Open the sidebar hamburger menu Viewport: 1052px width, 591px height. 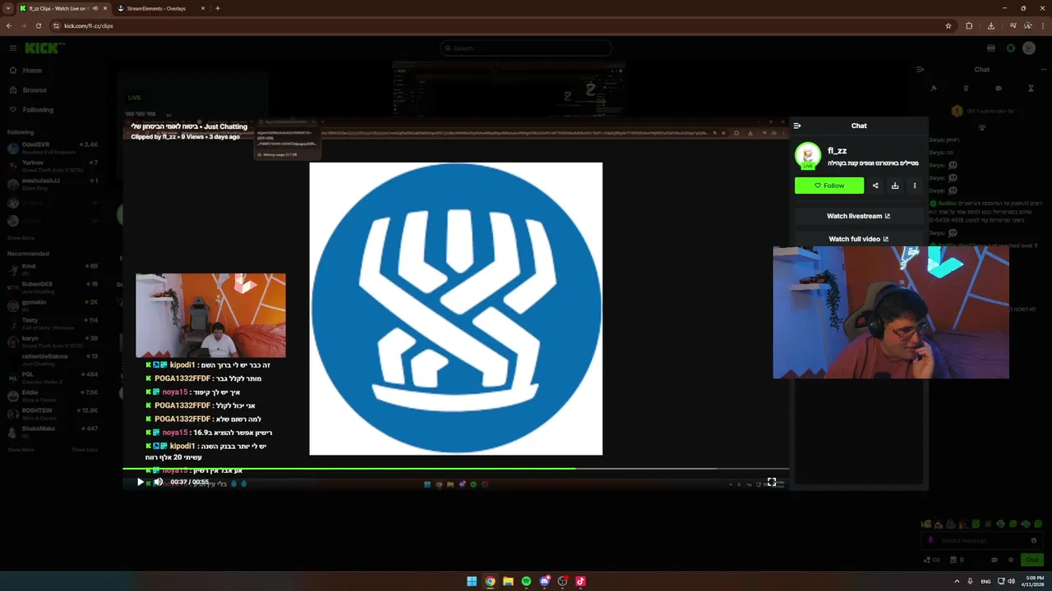click(13, 48)
